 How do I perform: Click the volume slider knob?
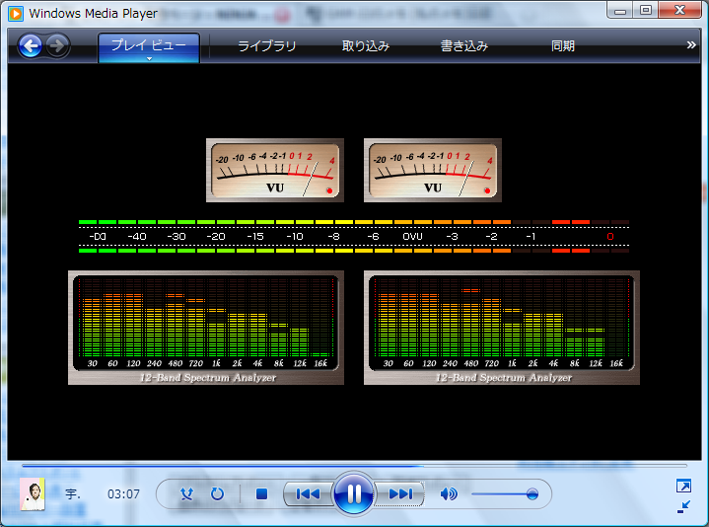point(532,493)
